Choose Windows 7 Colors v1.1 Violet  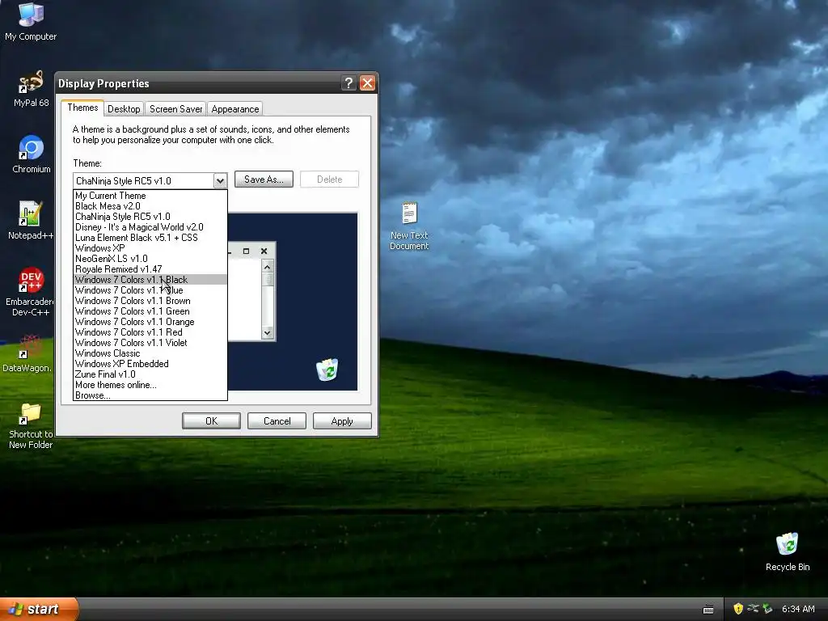pos(150,343)
